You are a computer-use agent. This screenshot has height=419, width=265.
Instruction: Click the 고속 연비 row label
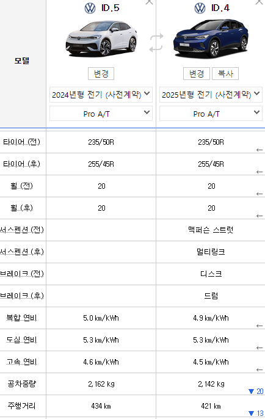coord(21,362)
